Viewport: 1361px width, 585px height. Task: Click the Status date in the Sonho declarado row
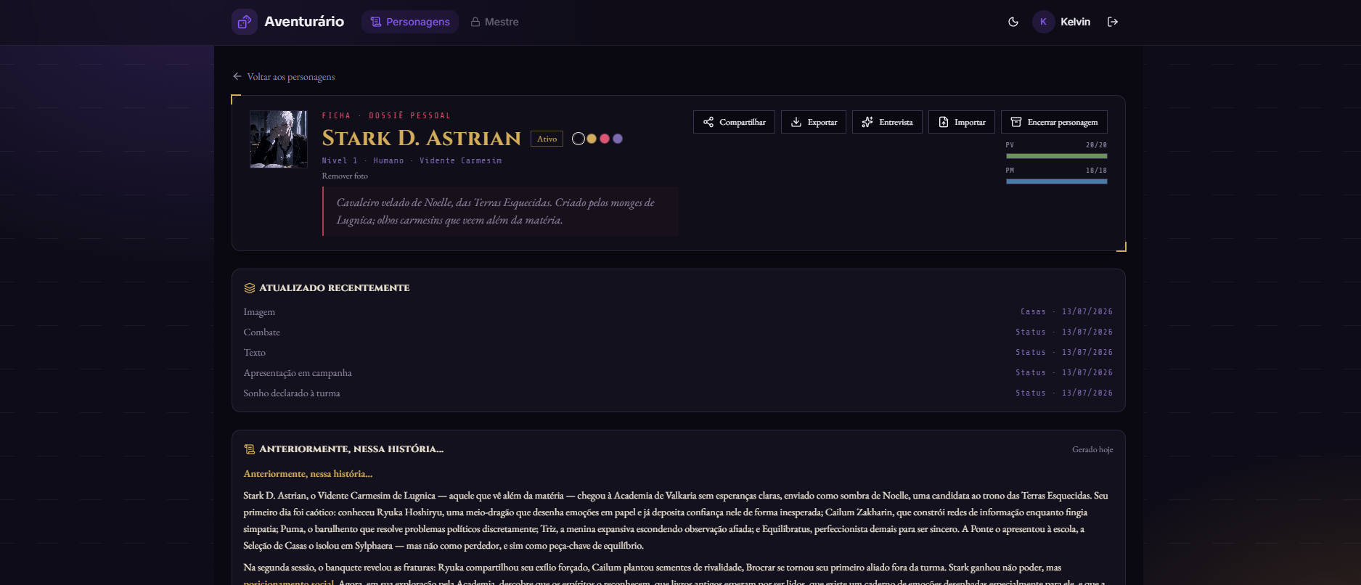click(1064, 393)
